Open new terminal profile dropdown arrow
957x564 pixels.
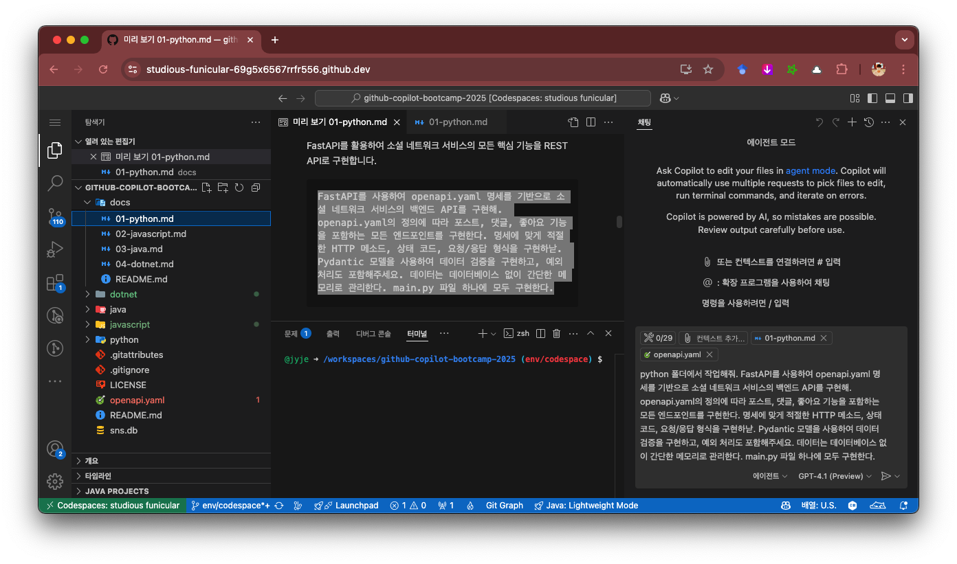(494, 333)
